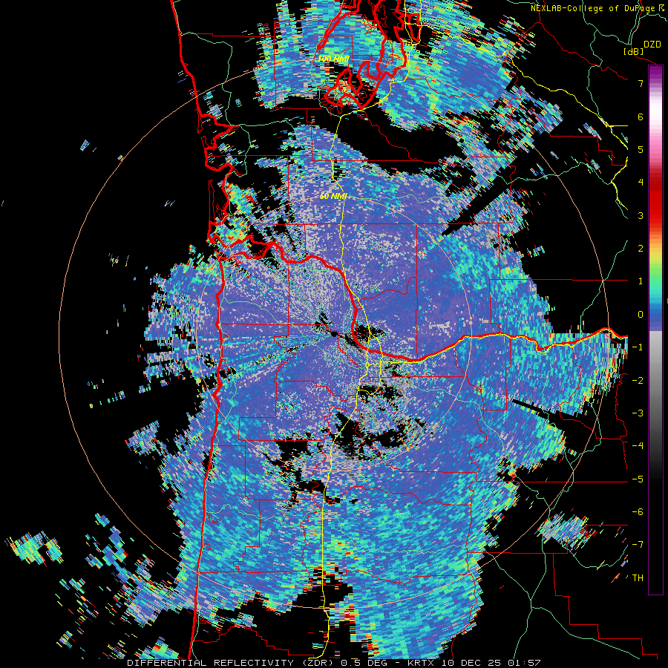
Task: Click the TH threshold label
Action: point(638,578)
